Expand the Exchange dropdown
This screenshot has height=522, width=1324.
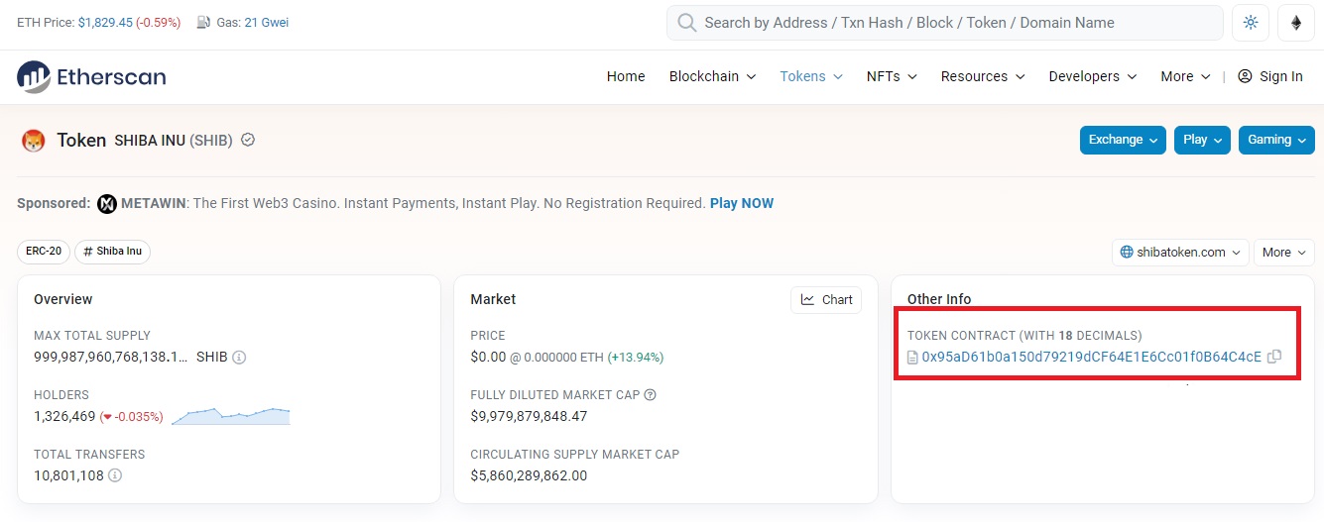pos(1124,140)
